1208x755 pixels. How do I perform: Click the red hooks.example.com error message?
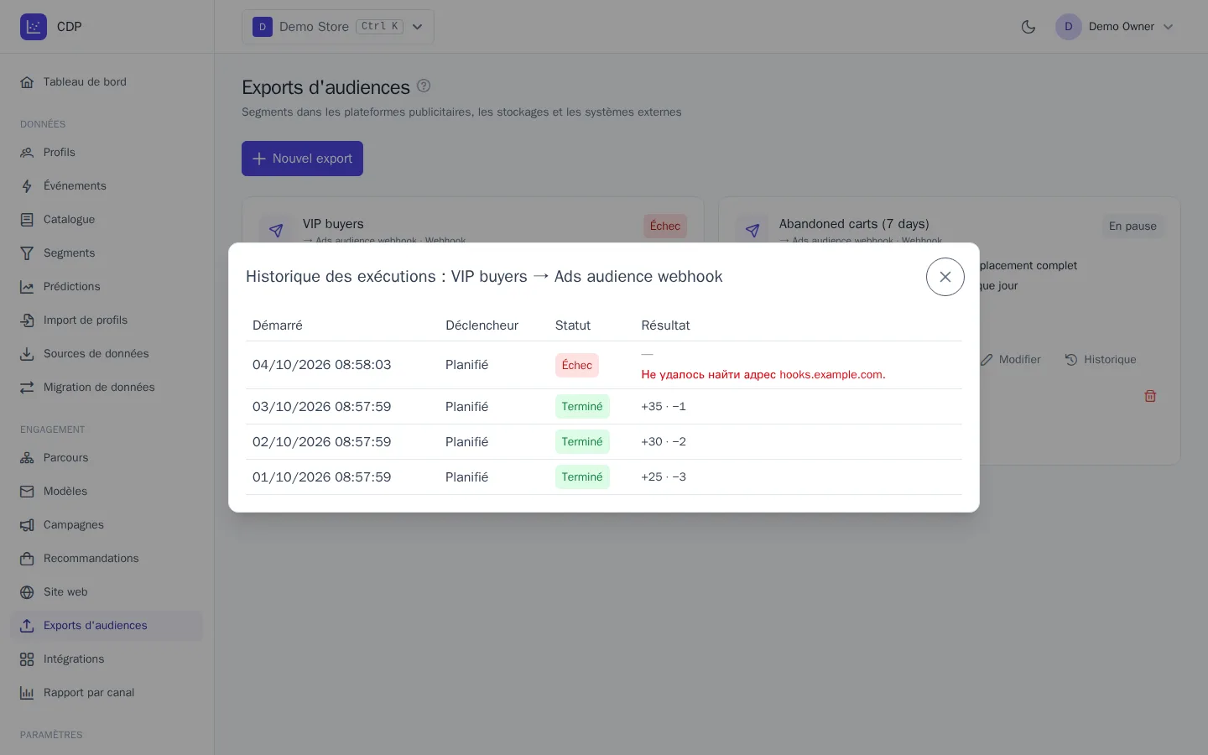pos(763,375)
